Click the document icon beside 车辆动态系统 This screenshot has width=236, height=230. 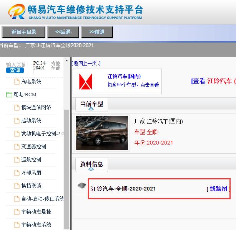pyautogui.click(x=17, y=225)
